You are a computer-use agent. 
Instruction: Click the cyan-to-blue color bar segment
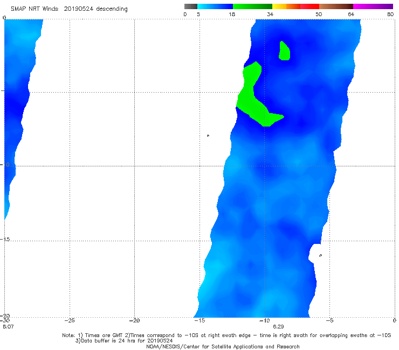215,6
